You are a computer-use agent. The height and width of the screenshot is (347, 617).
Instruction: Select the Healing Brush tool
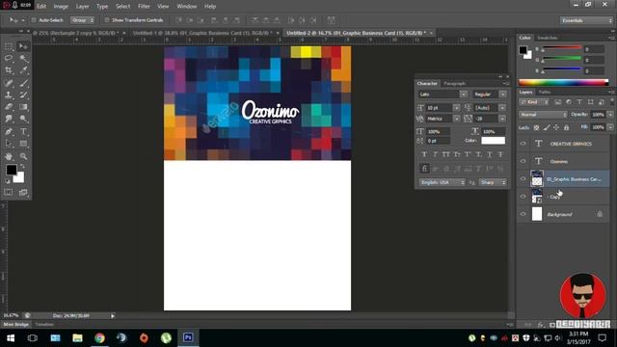coord(9,83)
